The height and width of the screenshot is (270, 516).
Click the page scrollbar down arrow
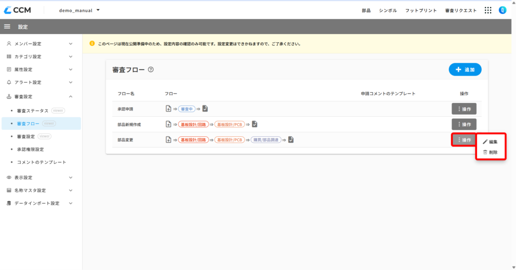[513, 267]
